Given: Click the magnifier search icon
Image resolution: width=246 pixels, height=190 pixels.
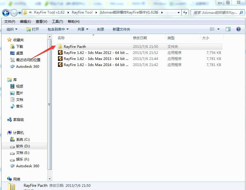Looking at the screenshot, I should pos(241,13).
